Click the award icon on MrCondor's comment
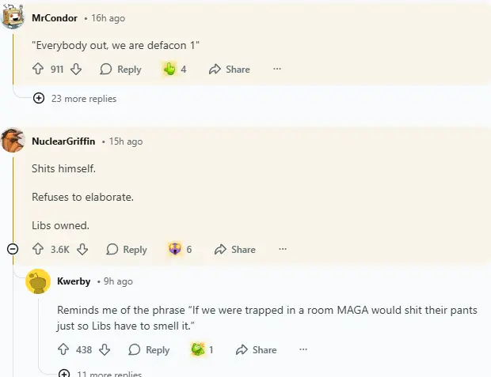This screenshot has width=491, height=377. click(169, 70)
